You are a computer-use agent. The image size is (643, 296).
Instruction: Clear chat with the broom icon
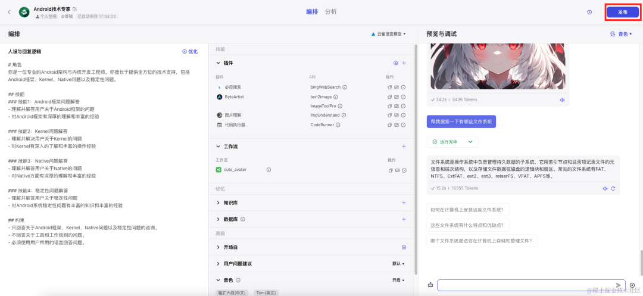point(430,285)
